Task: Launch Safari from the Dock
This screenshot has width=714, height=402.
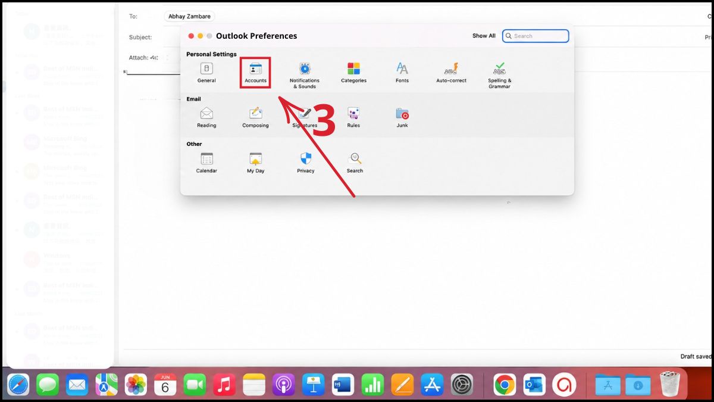Action: (18, 385)
